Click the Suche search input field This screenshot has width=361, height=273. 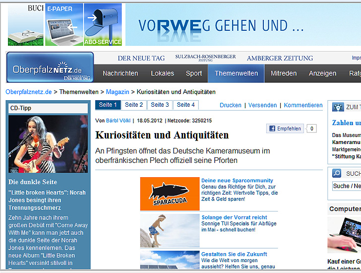point(347,186)
